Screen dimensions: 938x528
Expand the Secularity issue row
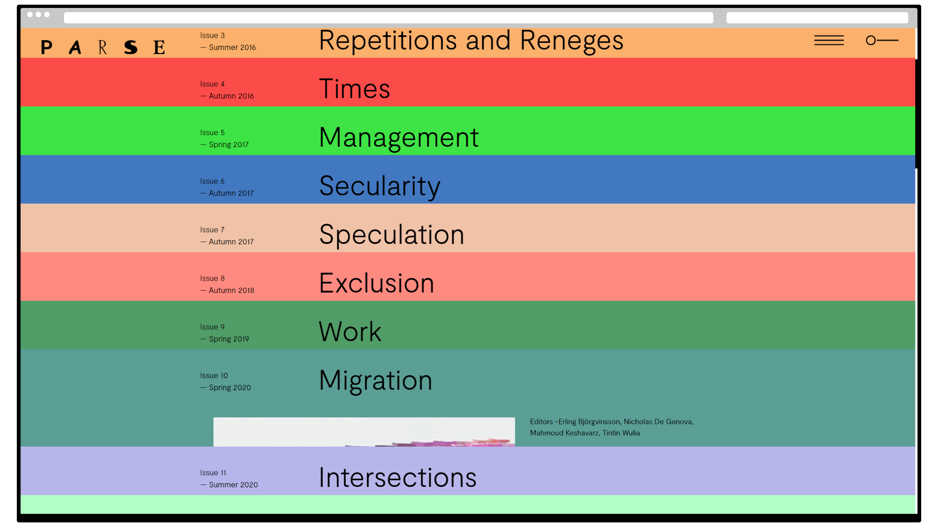coord(379,186)
